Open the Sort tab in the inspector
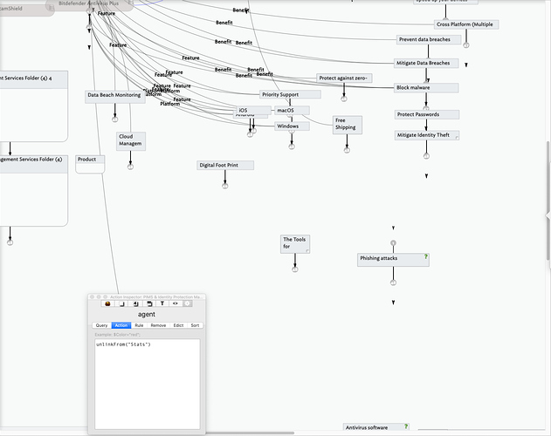Image resolution: width=551 pixels, height=436 pixels. (195, 325)
